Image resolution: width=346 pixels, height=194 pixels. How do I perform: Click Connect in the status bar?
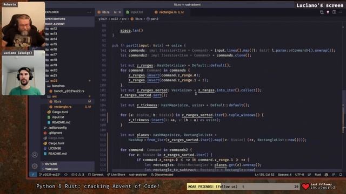[x=96, y=175]
